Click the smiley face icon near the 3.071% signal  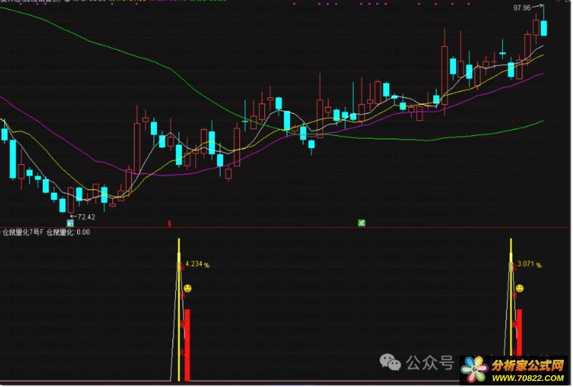click(519, 288)
